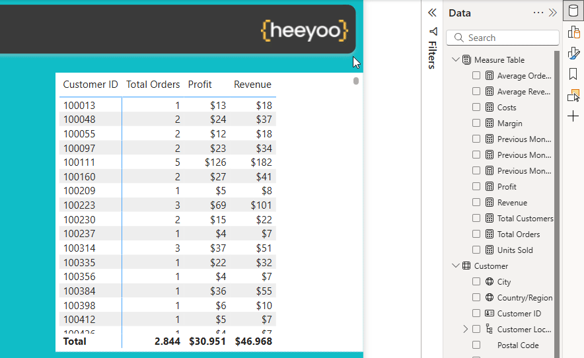Click customer ID cell 100013
Image resolution: width=584 pixels, height=358 pixels.
click(x=79, y=106)
